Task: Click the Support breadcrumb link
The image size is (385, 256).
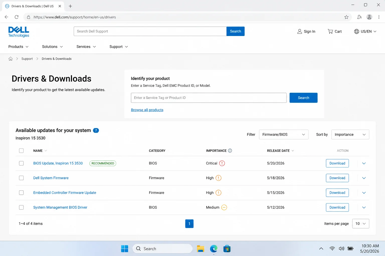Action: pos(27,59)
